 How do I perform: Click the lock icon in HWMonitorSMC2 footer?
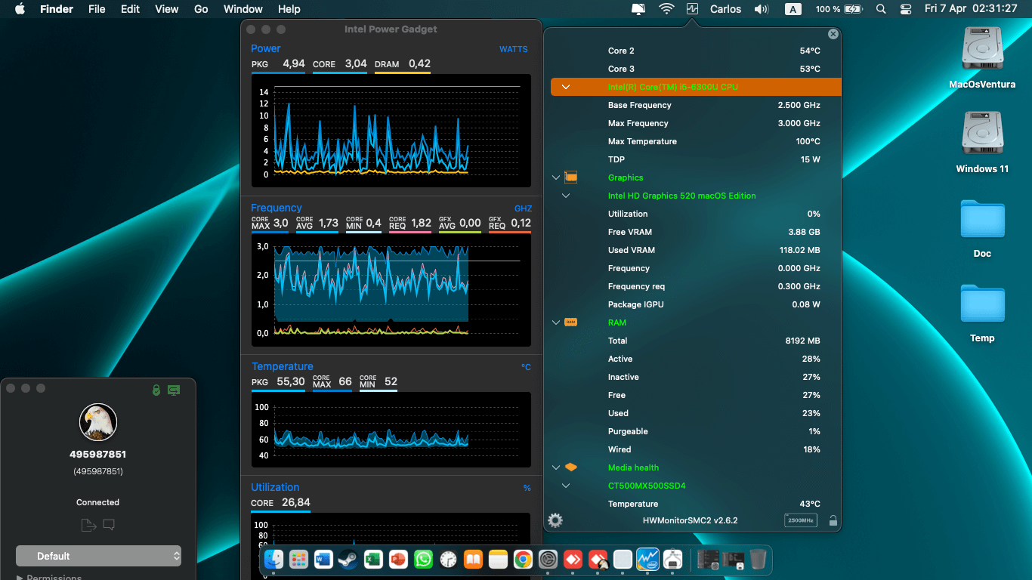[833, 520]
